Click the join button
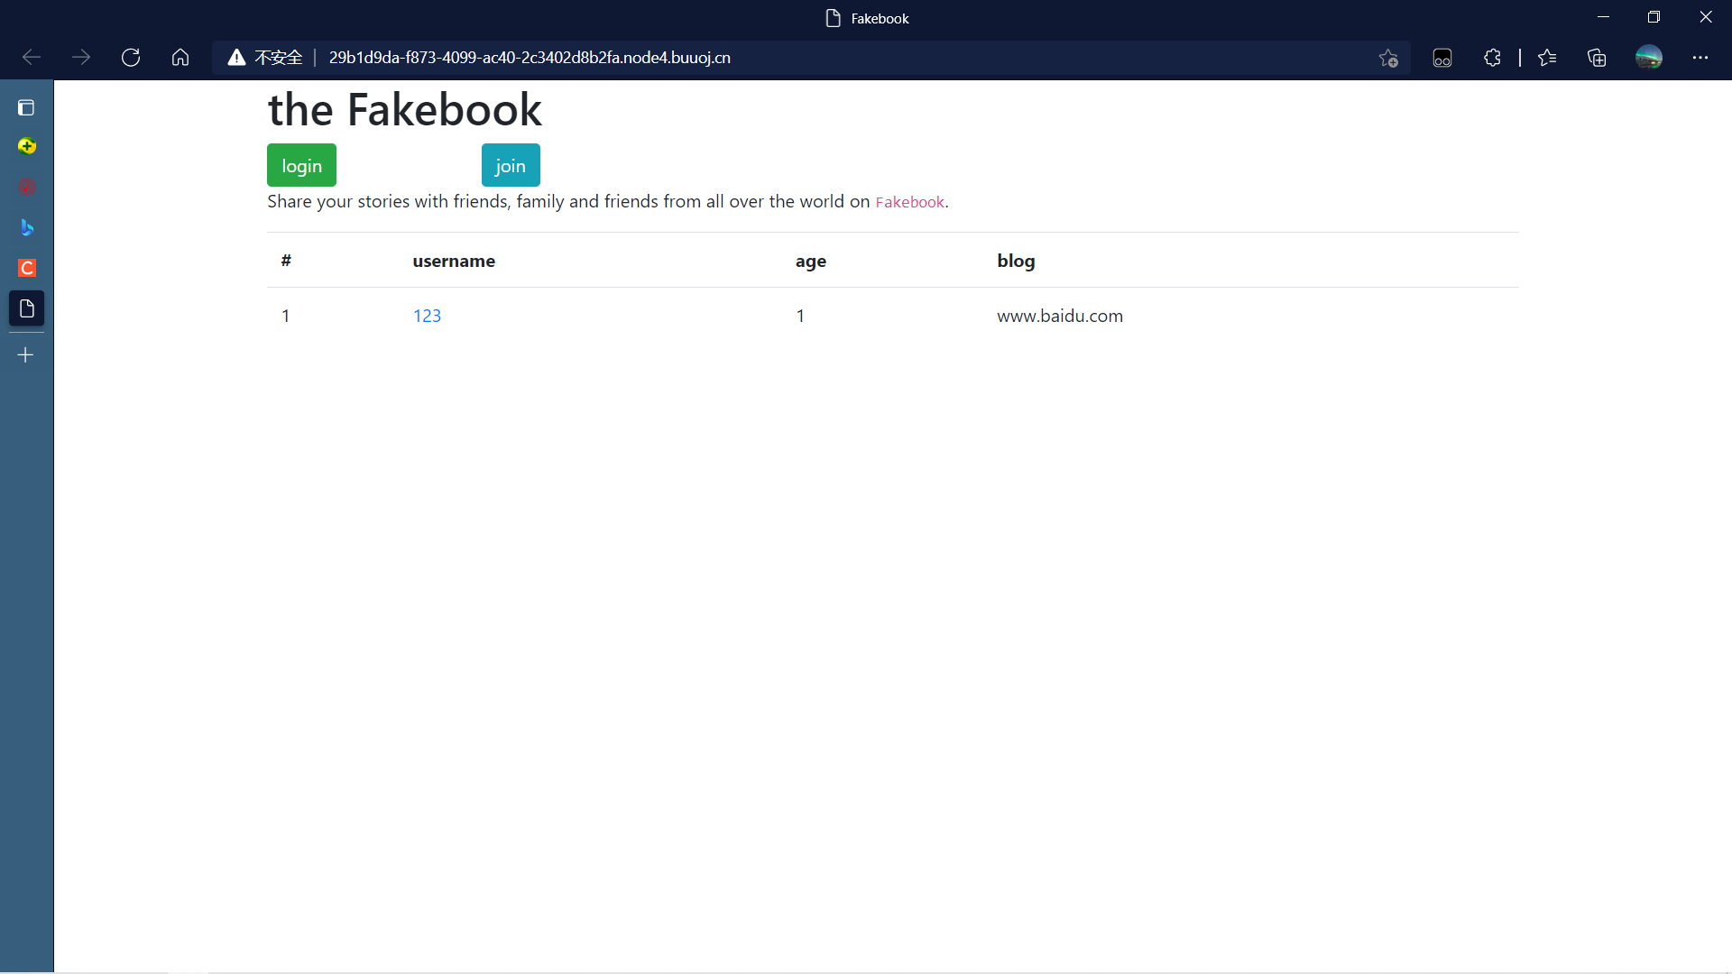Viewport: 1732px width, 974px height. coord(511,165)
